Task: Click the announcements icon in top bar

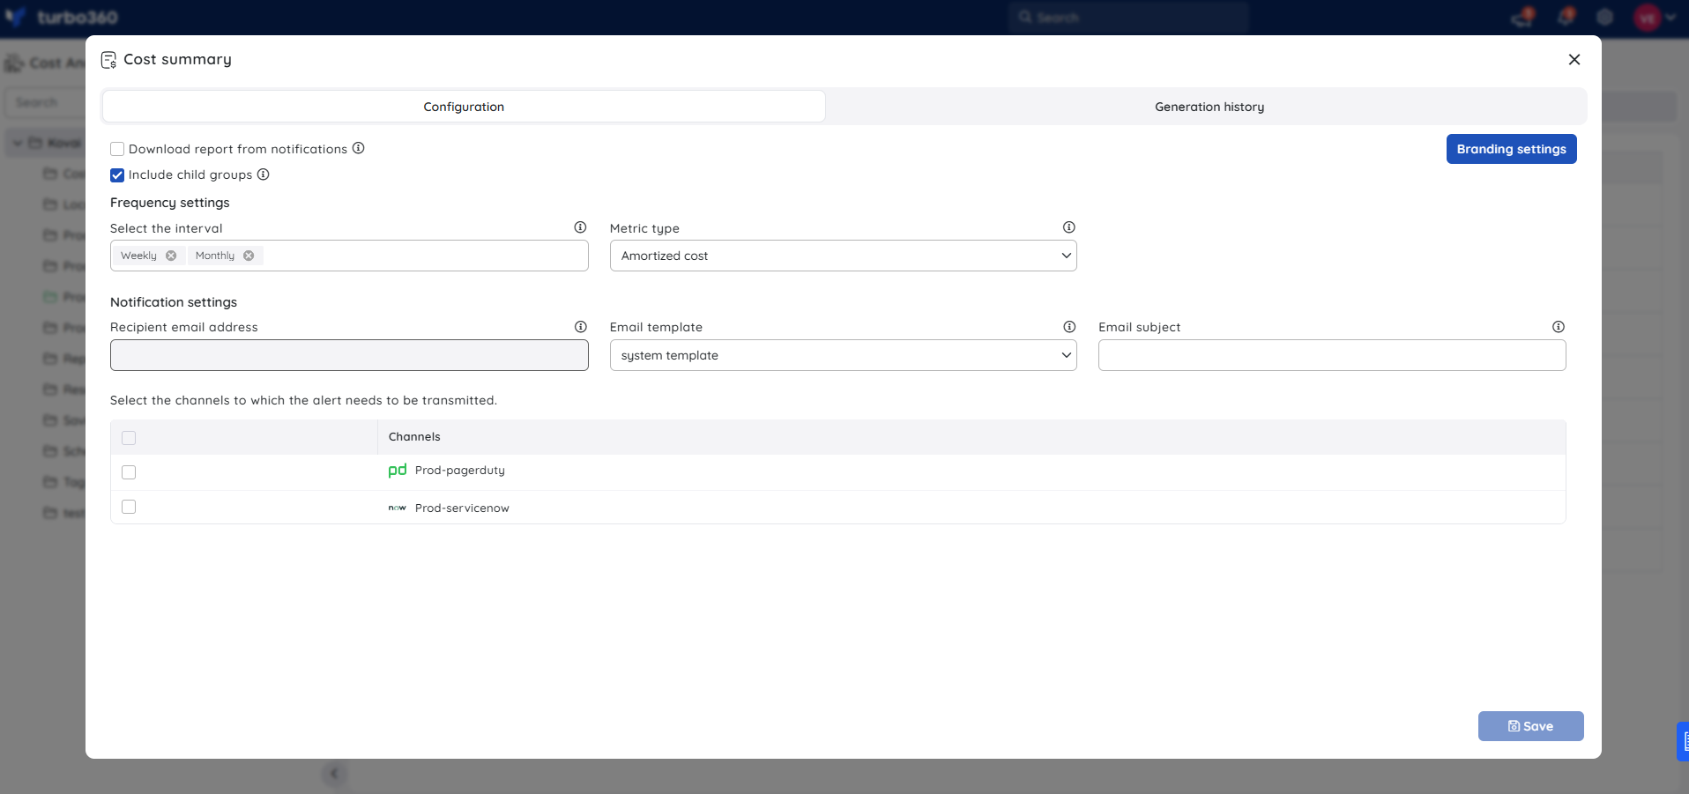Action: click(x=1522, y=17)
